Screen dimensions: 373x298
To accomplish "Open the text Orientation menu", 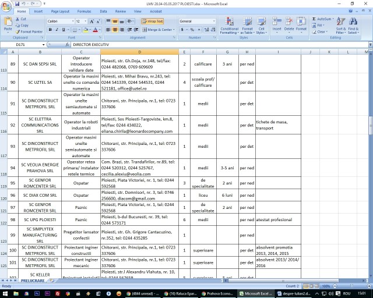I will pyautogui.click(x=131, y=22).
